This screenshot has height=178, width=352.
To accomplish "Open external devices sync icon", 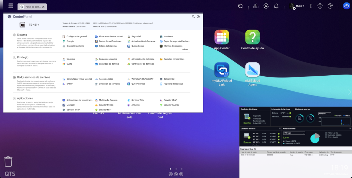I will tap(266, 6).
